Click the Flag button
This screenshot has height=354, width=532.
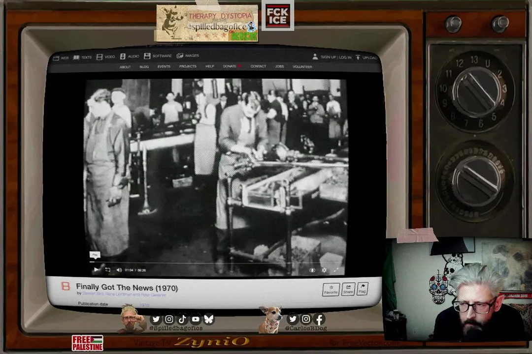(x=363, y=289)
